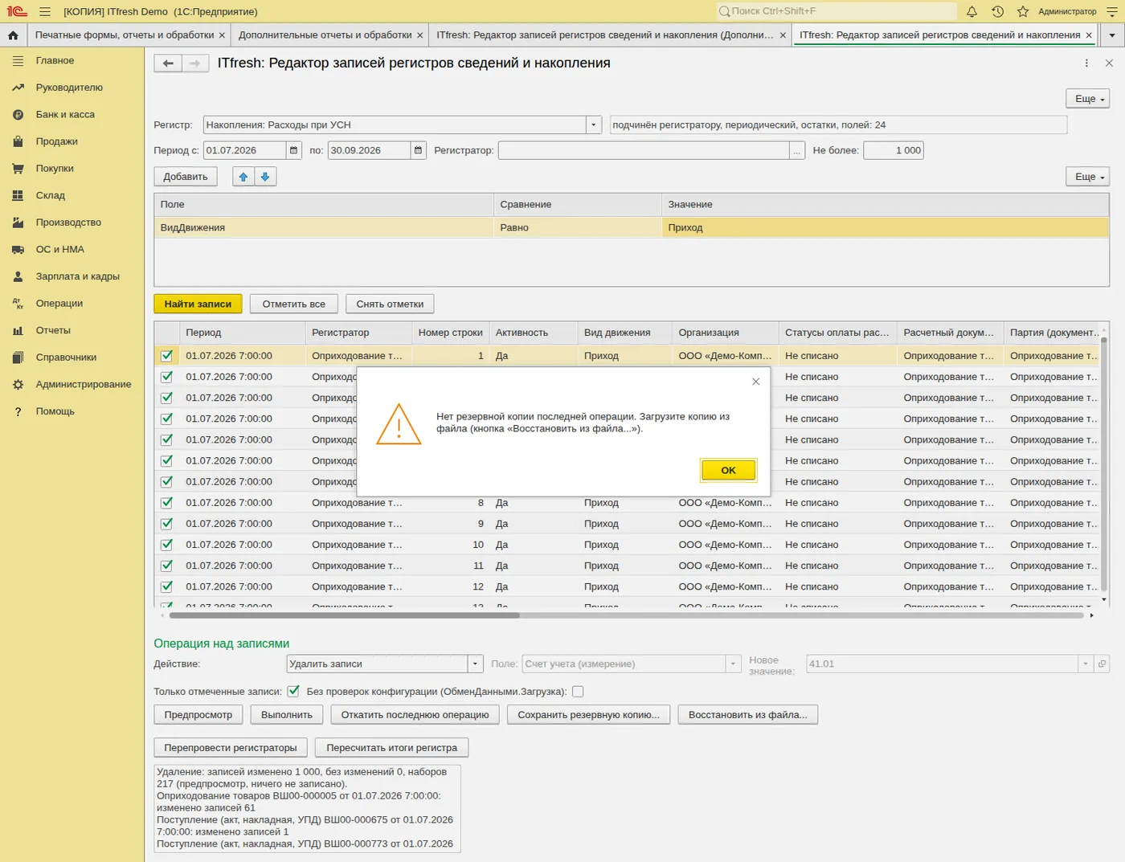The width and height of the screenshot is (1125, 862).
Task: Open notifications bell icon
Action: pos(972,11)
